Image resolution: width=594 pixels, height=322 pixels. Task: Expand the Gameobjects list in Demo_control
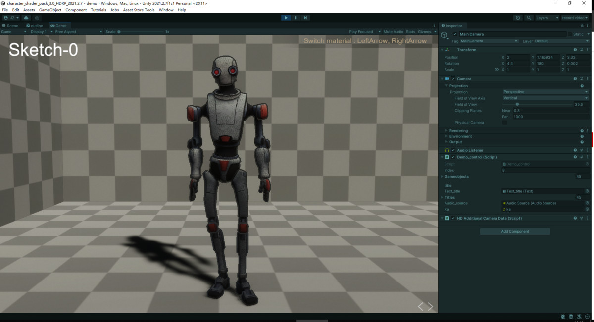(x=442, y=176)
